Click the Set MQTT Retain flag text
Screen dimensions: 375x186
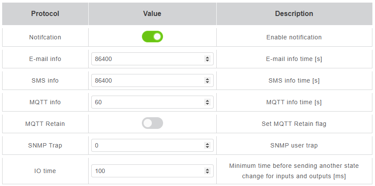coord(294,124)
